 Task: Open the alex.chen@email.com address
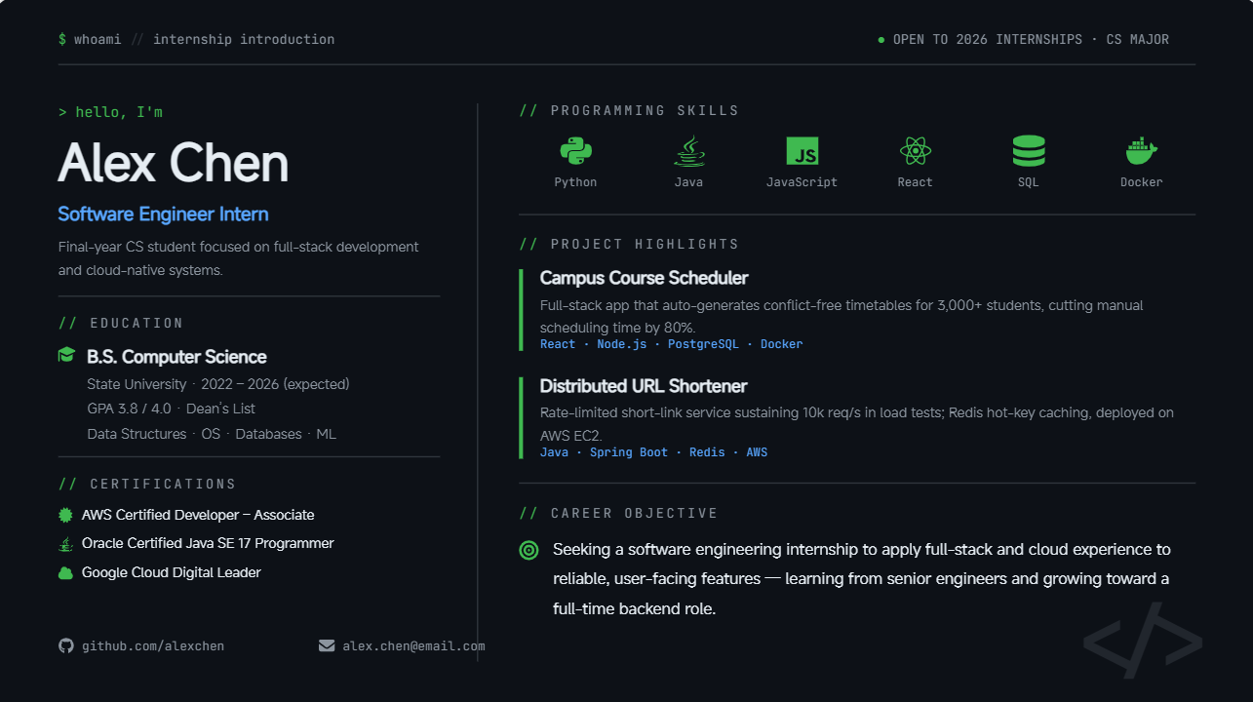(x=413, y=645)
